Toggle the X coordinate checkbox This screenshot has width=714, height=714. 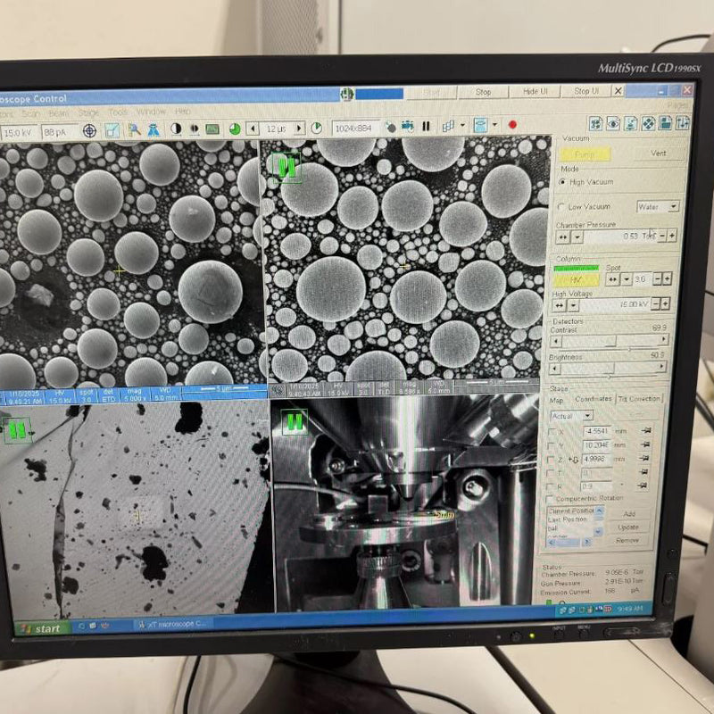[552, 432]
